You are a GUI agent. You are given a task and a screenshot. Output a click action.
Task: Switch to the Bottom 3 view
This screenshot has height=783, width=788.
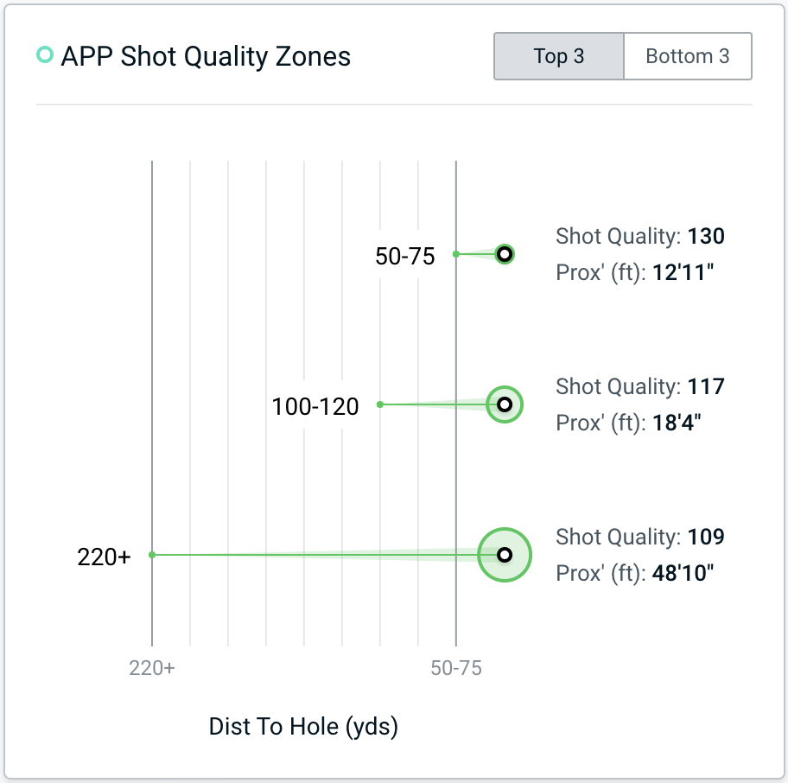pos(688,57)
